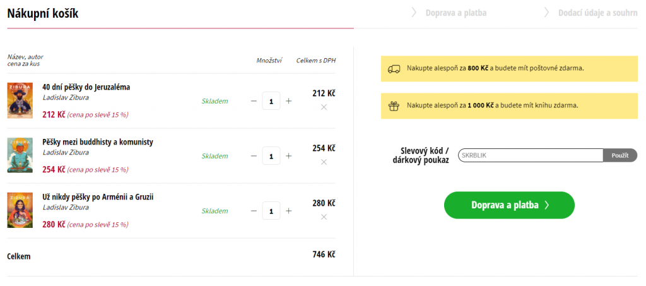The height and width of the screenshot is (286, 646).
Task: Go to Doprava a platba step tab
Action: pyautogui.click(x=455, y=13)
